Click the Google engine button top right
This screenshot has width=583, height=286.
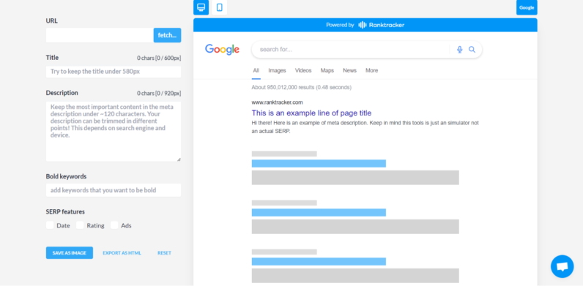coord(527,7)
